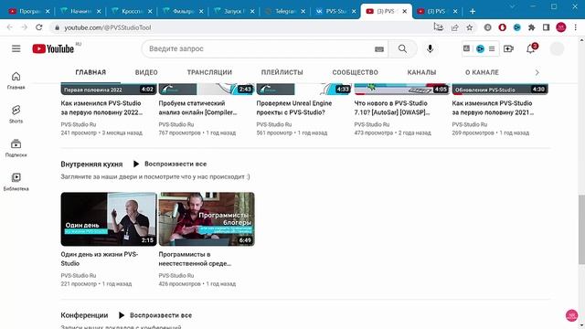Open the browser extensions puzzle icon
This screenshot has height=329, width=585.
[x=532, y=27]
